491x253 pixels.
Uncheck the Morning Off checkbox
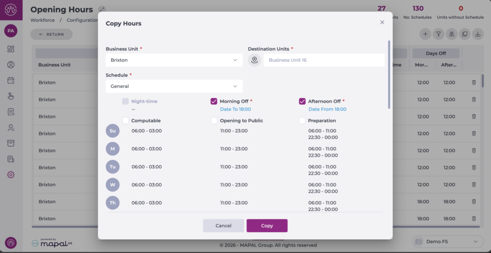214,101
